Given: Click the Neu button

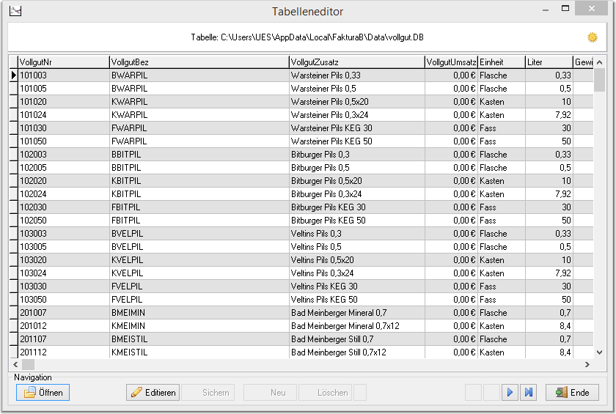Looking at the screenshot, I should [271, 393].
